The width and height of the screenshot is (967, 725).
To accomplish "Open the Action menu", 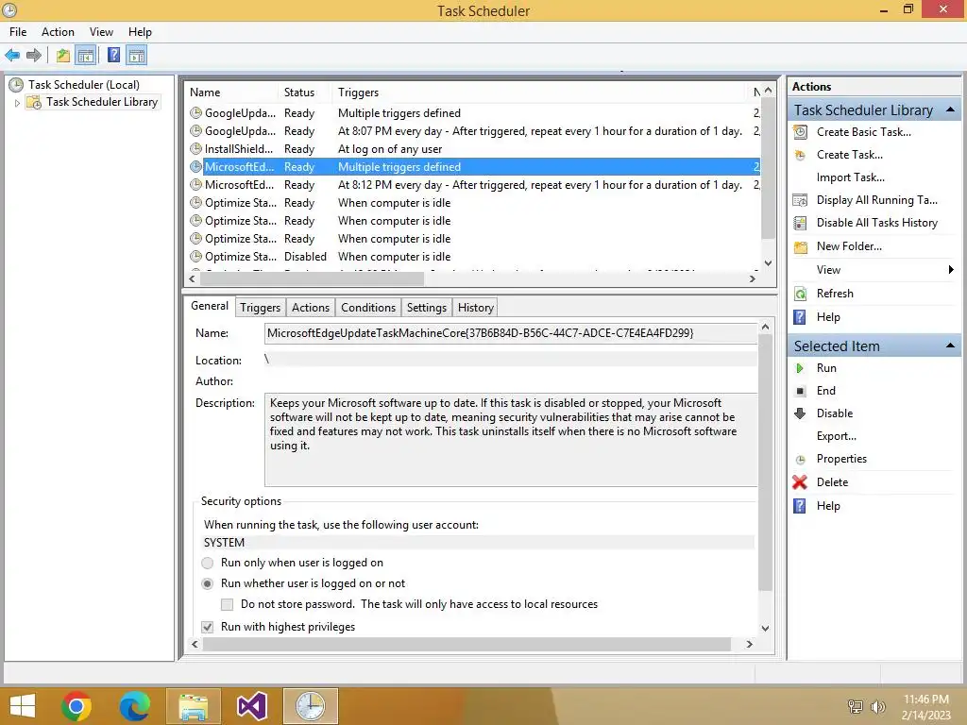I will [x=58, y=32].
